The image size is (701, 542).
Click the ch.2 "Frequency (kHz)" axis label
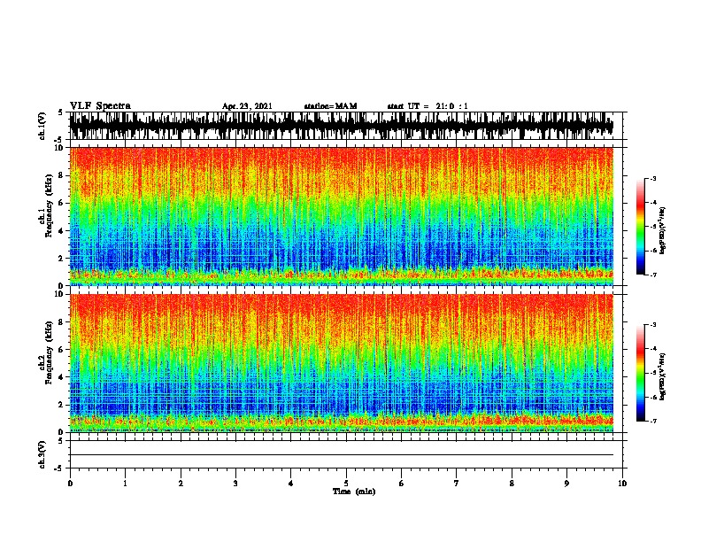pos(50,352)
